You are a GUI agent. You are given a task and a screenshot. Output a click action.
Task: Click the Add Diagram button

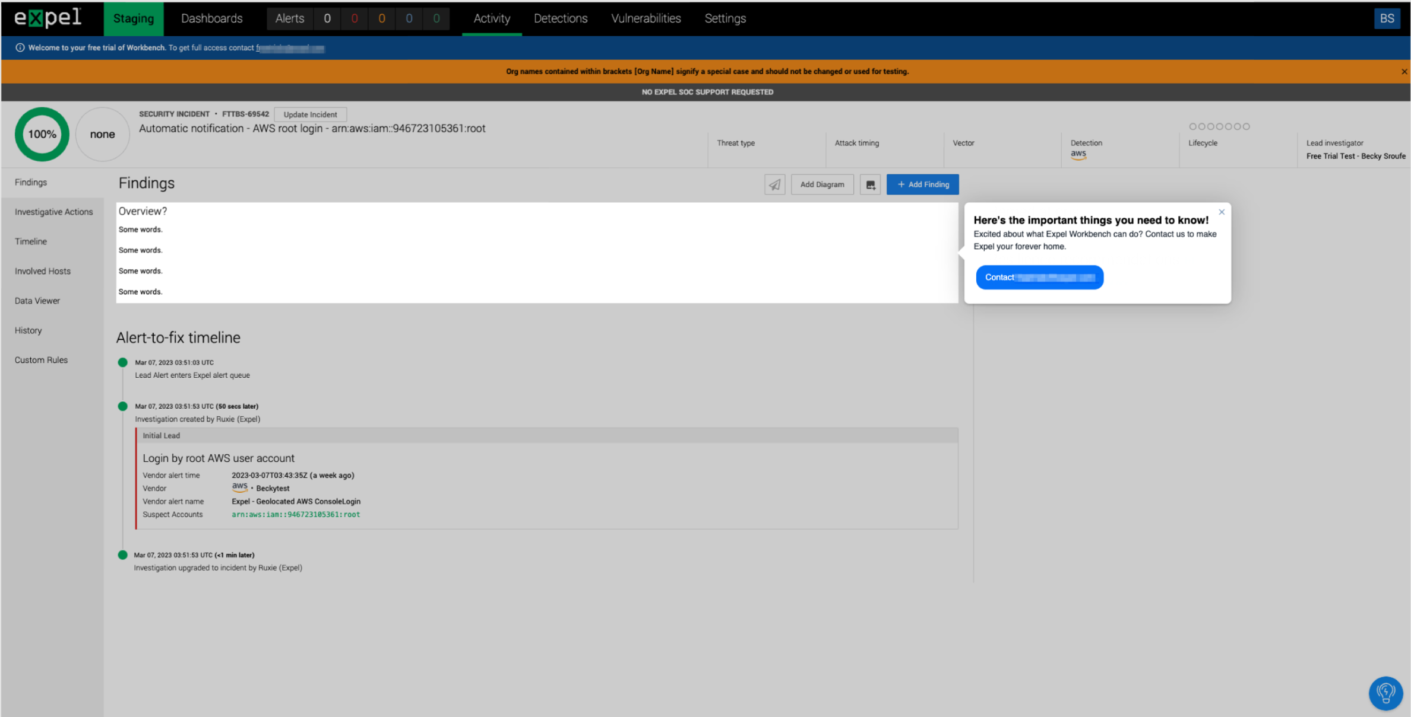click(x=822, y=184)
